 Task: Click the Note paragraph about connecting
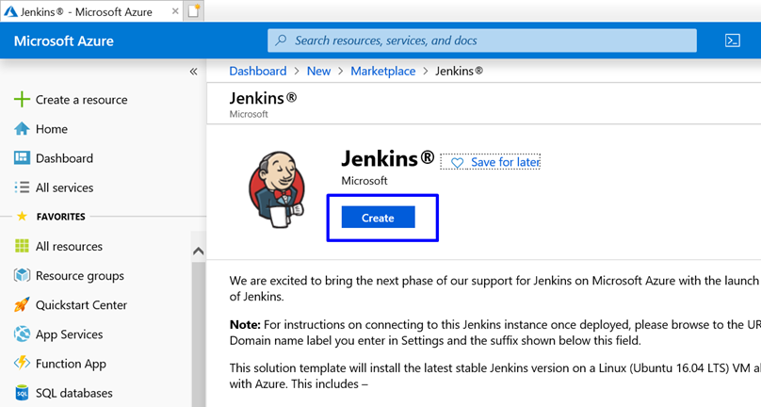click(x=495, y=333)
